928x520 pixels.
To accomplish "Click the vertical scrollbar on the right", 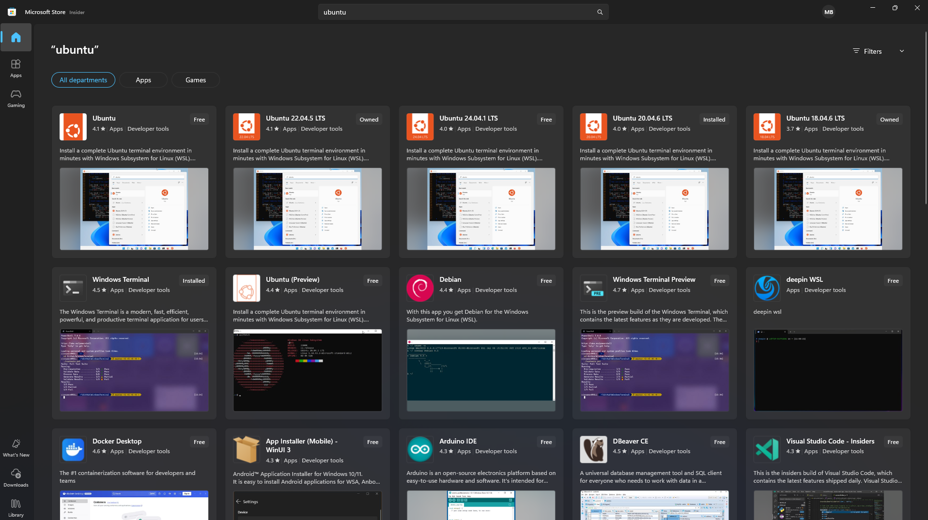I will click(x=926, y=118).
